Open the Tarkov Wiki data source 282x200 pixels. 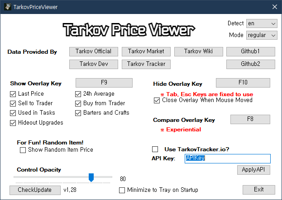click(199, 51)
